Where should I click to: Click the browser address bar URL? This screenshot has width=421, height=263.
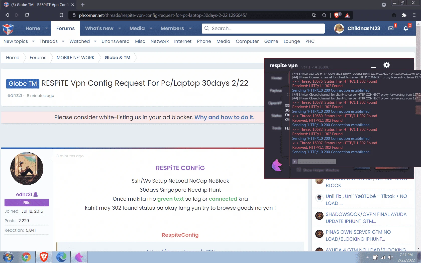[x=163, y=15]
